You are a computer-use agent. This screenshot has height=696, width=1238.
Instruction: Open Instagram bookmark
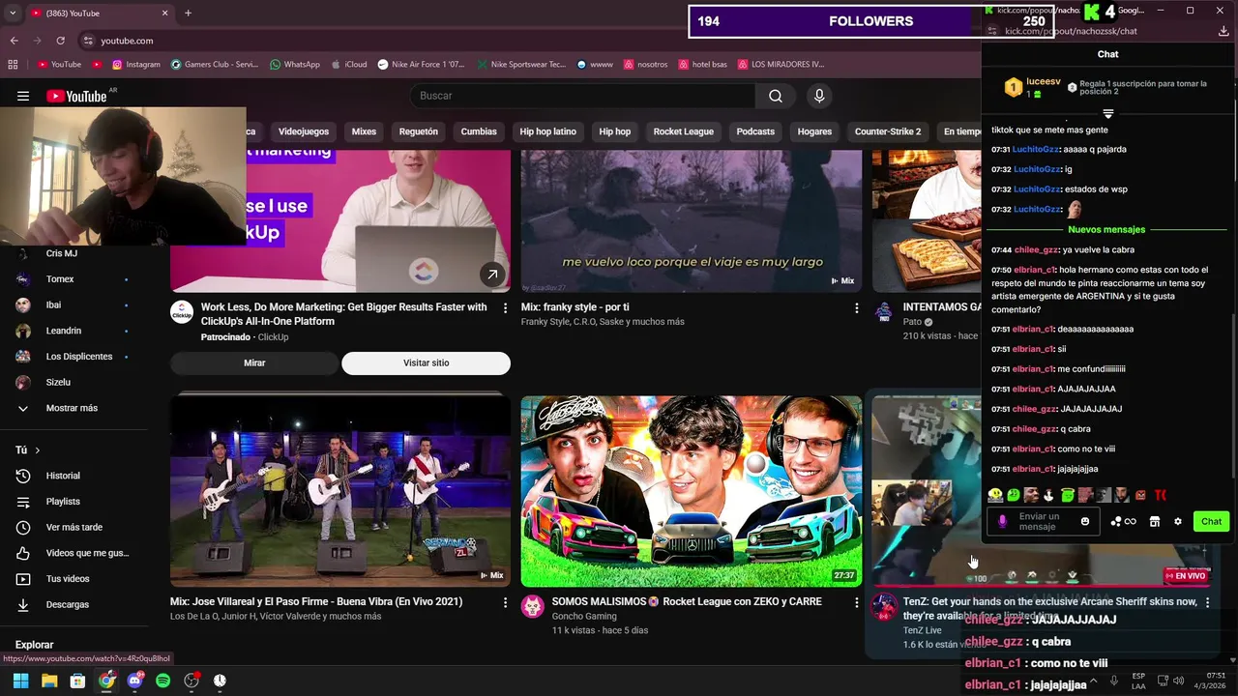[x=135, y=65]
